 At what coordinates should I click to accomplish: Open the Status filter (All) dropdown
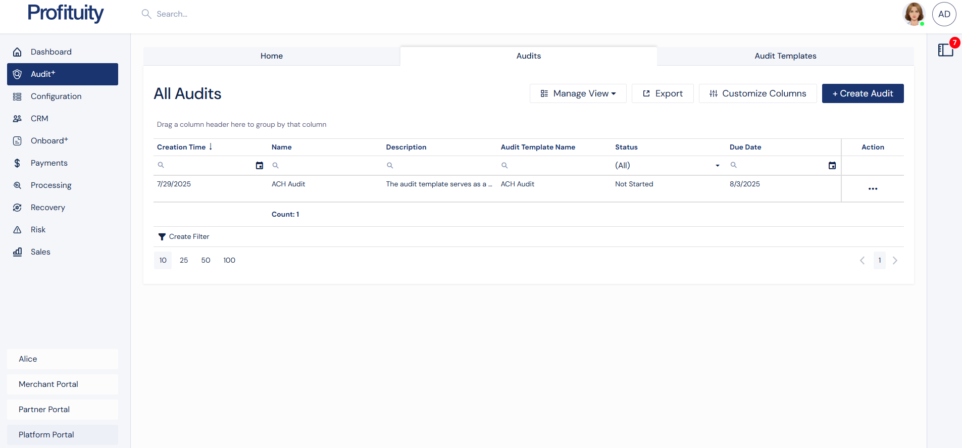(667, 166)
